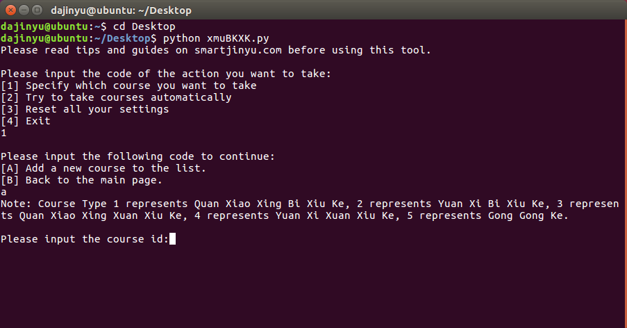Screen dimensions: 627x328
Task: Click the '[A] Add a new course' line
Action: (x=103, y=168)
